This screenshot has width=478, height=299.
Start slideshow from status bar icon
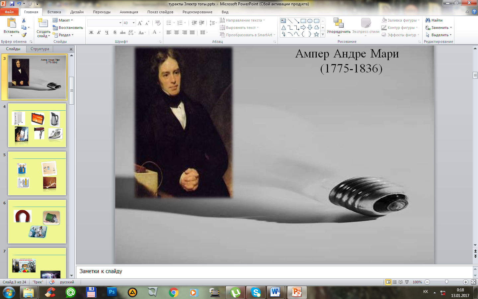click(407, 282)
